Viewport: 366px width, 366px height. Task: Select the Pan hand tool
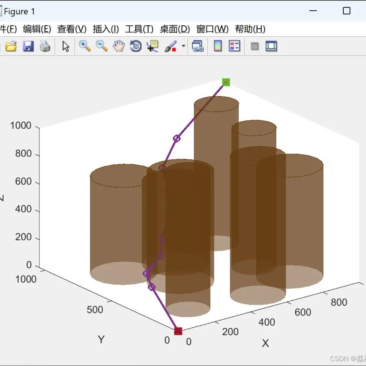(119, 46)
